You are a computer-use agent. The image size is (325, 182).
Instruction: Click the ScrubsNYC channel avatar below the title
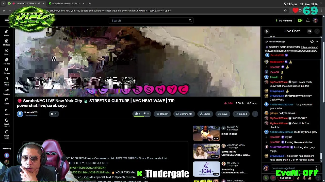tap(20, 114)
